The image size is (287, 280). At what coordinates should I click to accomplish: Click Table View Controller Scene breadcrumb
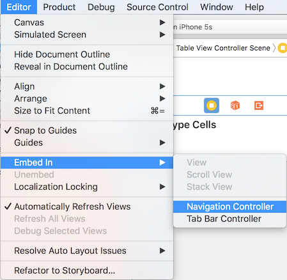click(x=223, y=48)
